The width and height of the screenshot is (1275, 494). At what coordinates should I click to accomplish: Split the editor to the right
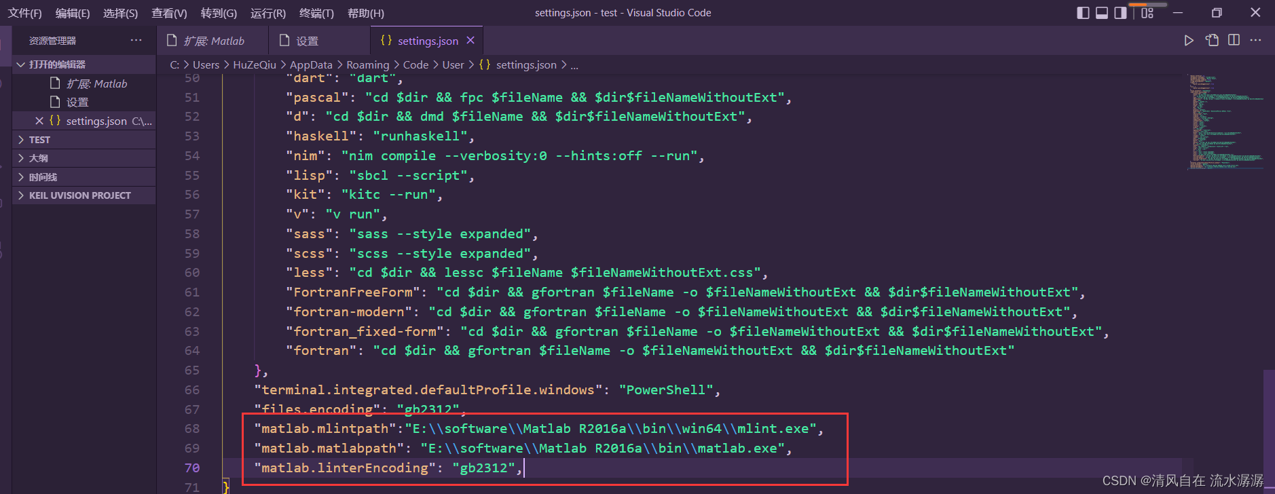1234,41
